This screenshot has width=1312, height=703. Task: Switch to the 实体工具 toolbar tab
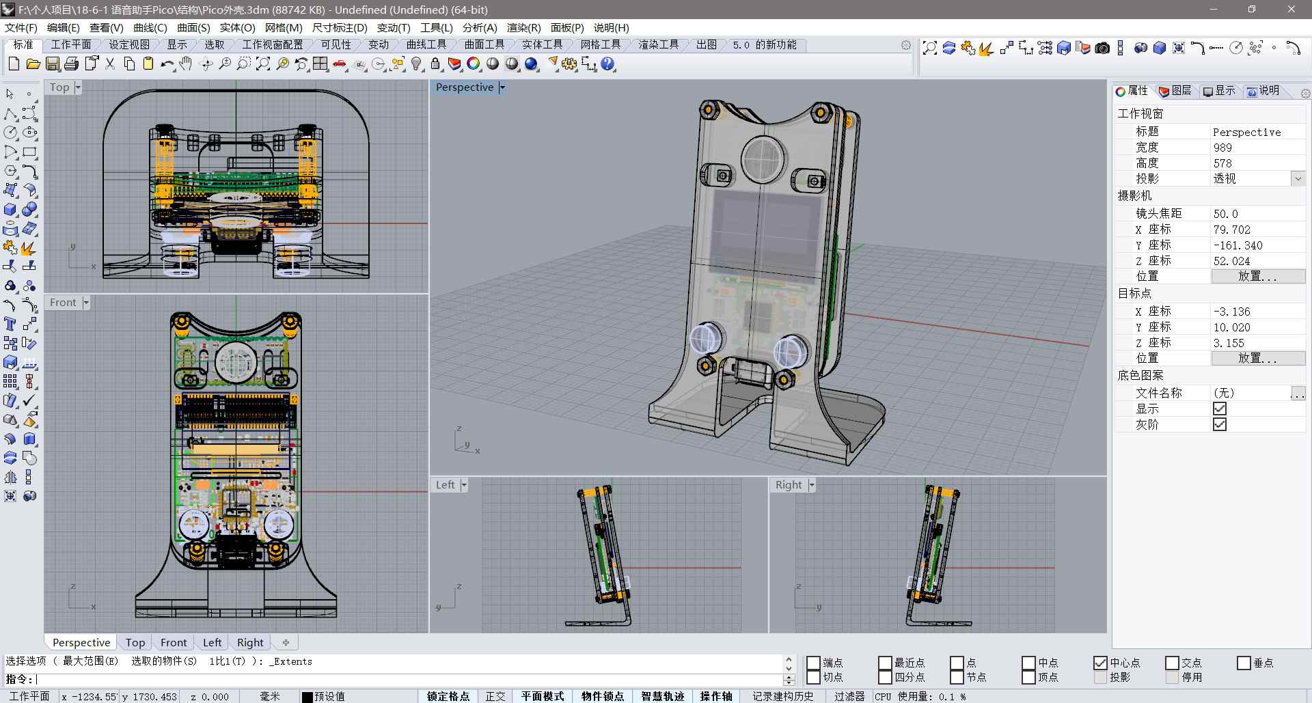point(542,45)
